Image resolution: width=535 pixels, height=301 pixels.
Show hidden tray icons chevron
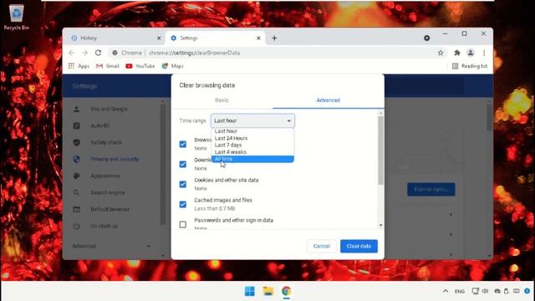point(446,291)
